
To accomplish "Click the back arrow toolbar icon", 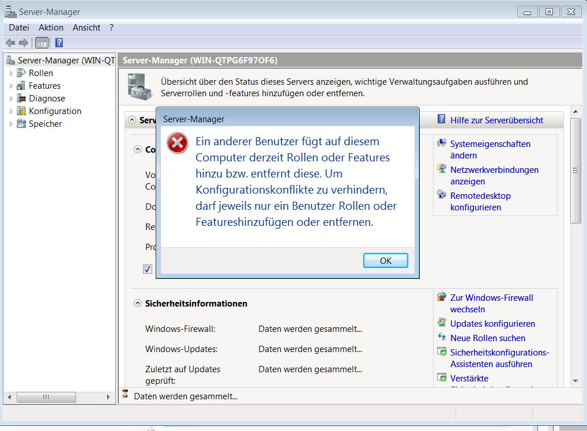I will coord(10,43).
